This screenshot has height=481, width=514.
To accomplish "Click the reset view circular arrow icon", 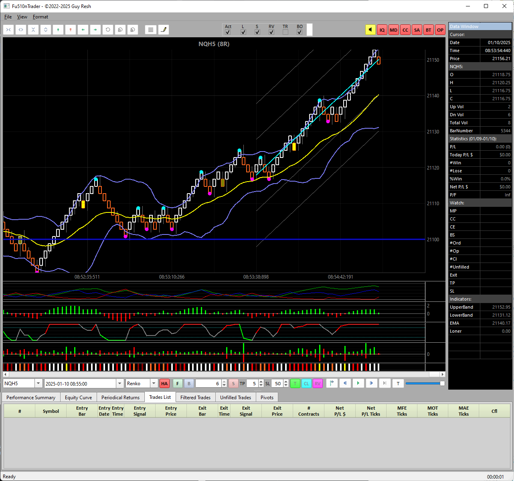I will click(108, 30).
